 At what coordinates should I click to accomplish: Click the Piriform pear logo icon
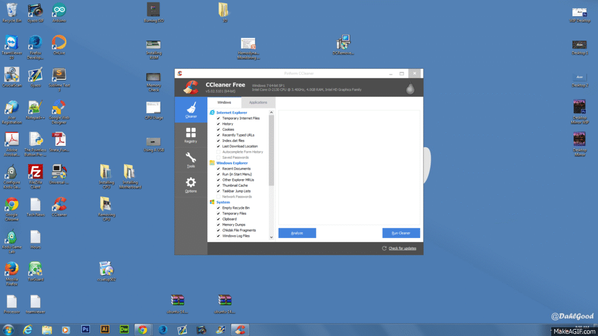(x=410, y=88)
